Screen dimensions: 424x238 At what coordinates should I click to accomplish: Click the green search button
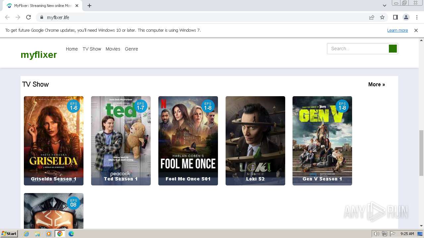(393, 49)
